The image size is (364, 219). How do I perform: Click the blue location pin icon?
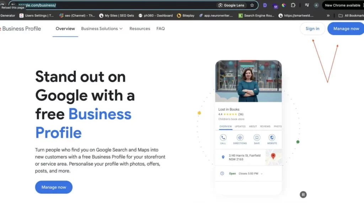tap(223, 157)
